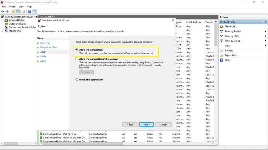
Task: Close the New Inbound Rule Wizard
Action: click(x=173, y=20)
